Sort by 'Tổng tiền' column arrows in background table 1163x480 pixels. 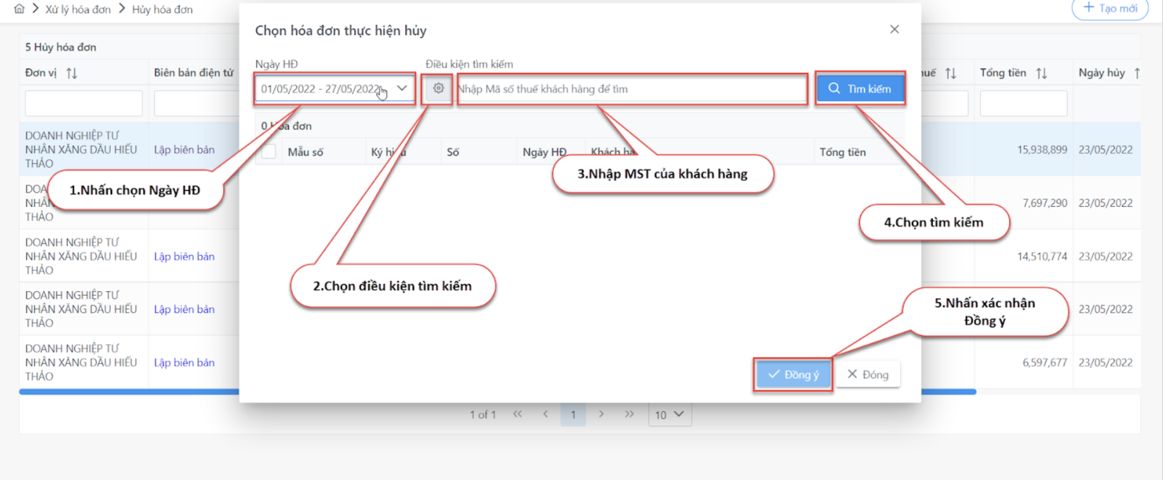pyautogui.click(x=1041, y=73)
